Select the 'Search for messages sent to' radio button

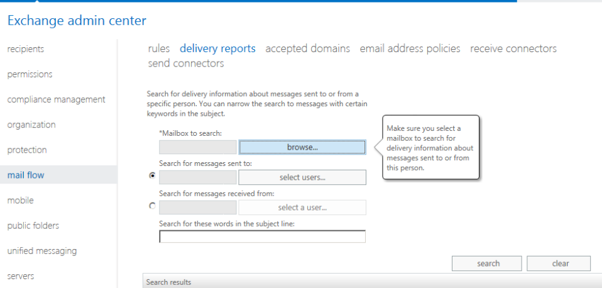[152, 176]
